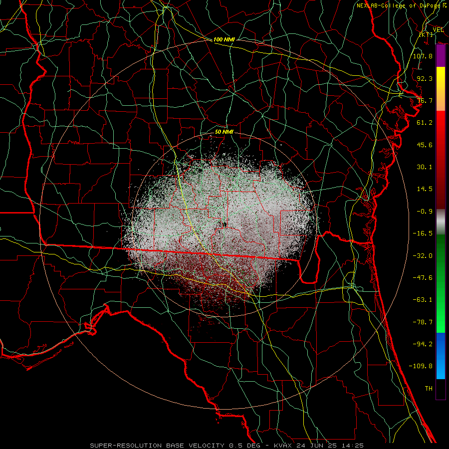The image size is (449, 449).
Task: Select the -78.7 legend value
Action: tap(423, 322)
